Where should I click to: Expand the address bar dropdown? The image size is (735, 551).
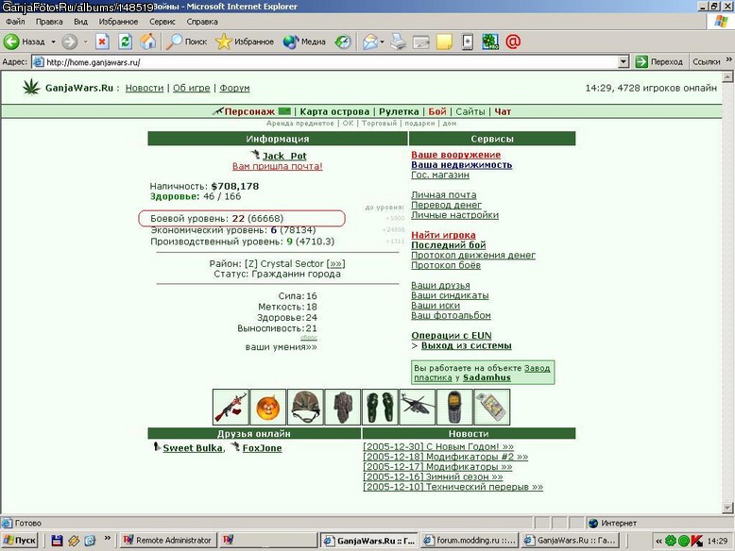[623, 61]
